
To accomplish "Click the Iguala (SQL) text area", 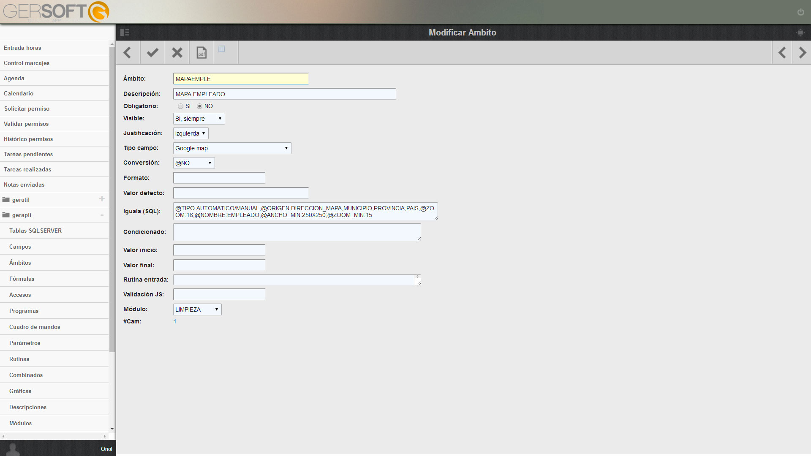I will coord(305,211).
